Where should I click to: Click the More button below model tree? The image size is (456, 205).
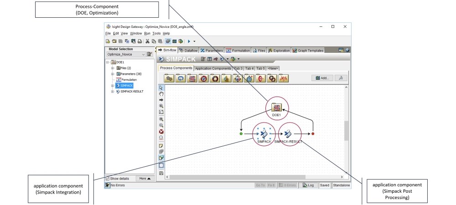pos(145,179)
